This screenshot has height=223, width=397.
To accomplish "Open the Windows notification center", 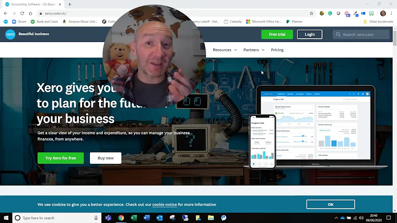I will [x=389, y=217].
